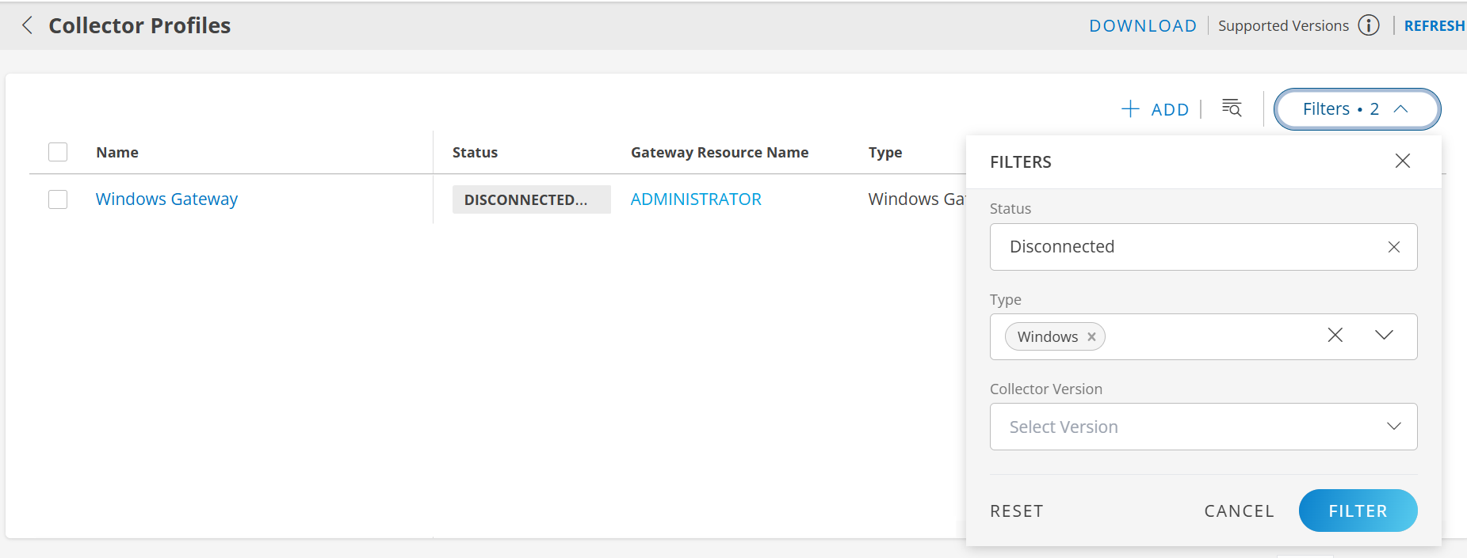Screen dimensions: 1467x558
Task: Check the Windows Gateway row checkbox
Action: (x=58, y=199)
